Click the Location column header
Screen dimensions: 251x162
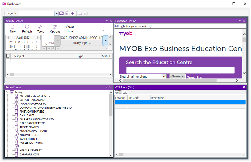(x=121, y=98)
